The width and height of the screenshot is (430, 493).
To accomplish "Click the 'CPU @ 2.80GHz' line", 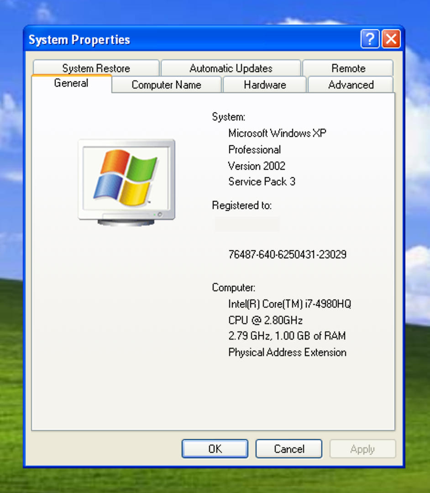I will coord(265,320).
